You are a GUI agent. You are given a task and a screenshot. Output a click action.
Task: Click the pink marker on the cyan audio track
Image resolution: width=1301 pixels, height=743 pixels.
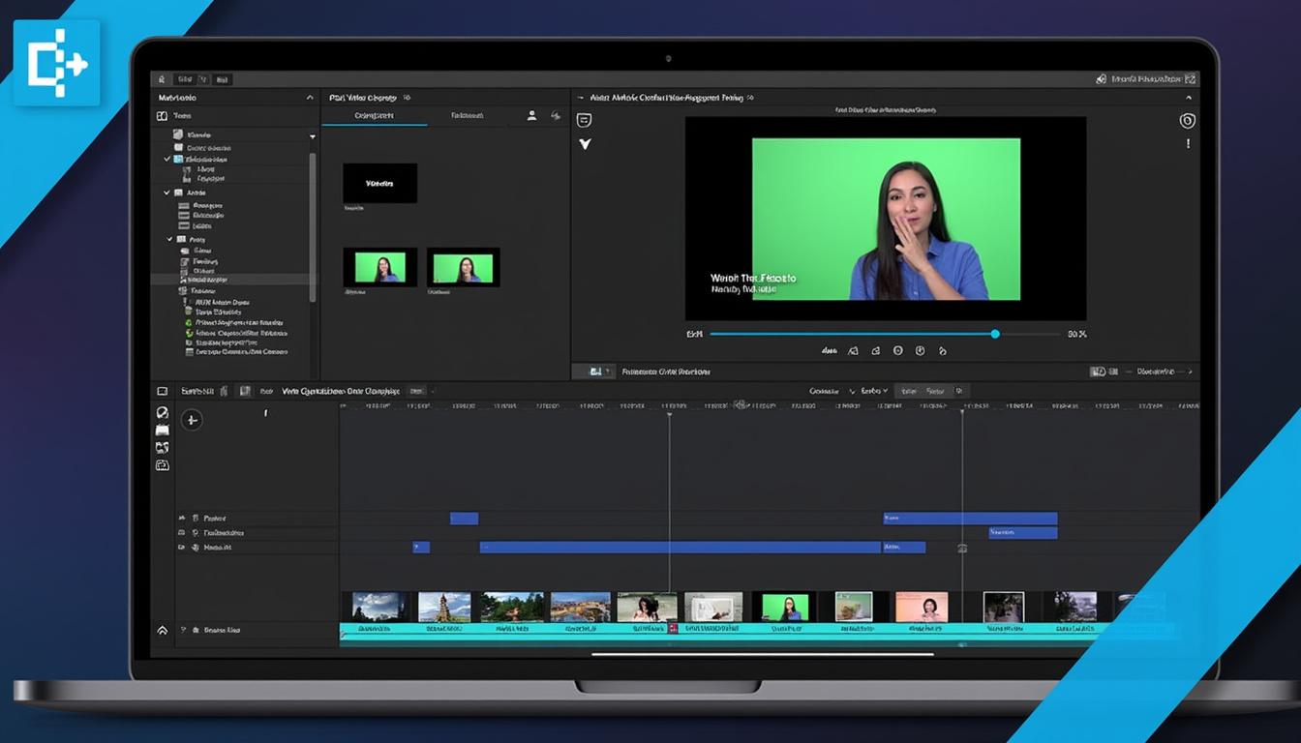pos(674,629)
